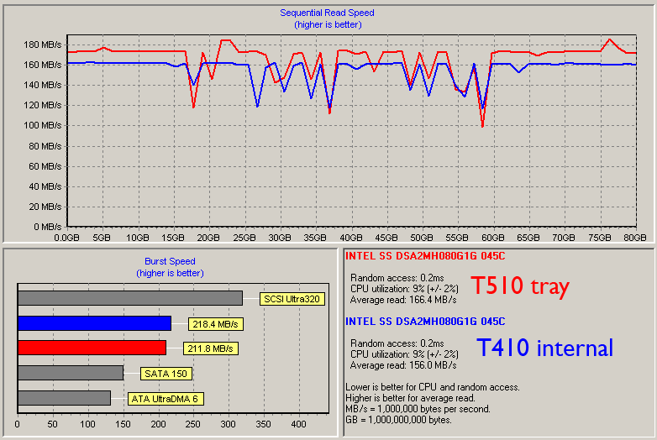This screenshot has width=657, height=440.
Task: Click the red INTEL SS DSA2MH080G1G heading
Action: point(425,256)
